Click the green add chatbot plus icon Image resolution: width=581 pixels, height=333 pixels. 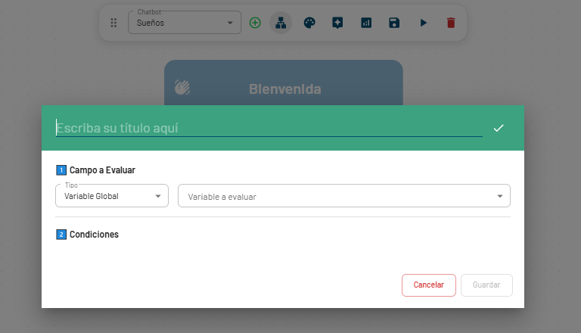(x=255, y=23)
